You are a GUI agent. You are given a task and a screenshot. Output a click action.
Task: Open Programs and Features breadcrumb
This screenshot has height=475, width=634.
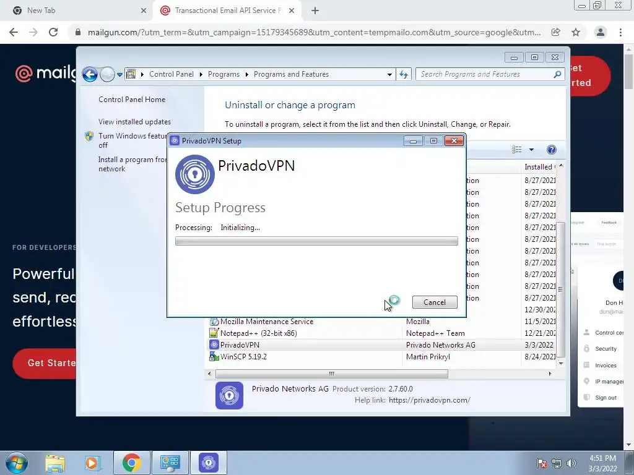tap(291, 74)
